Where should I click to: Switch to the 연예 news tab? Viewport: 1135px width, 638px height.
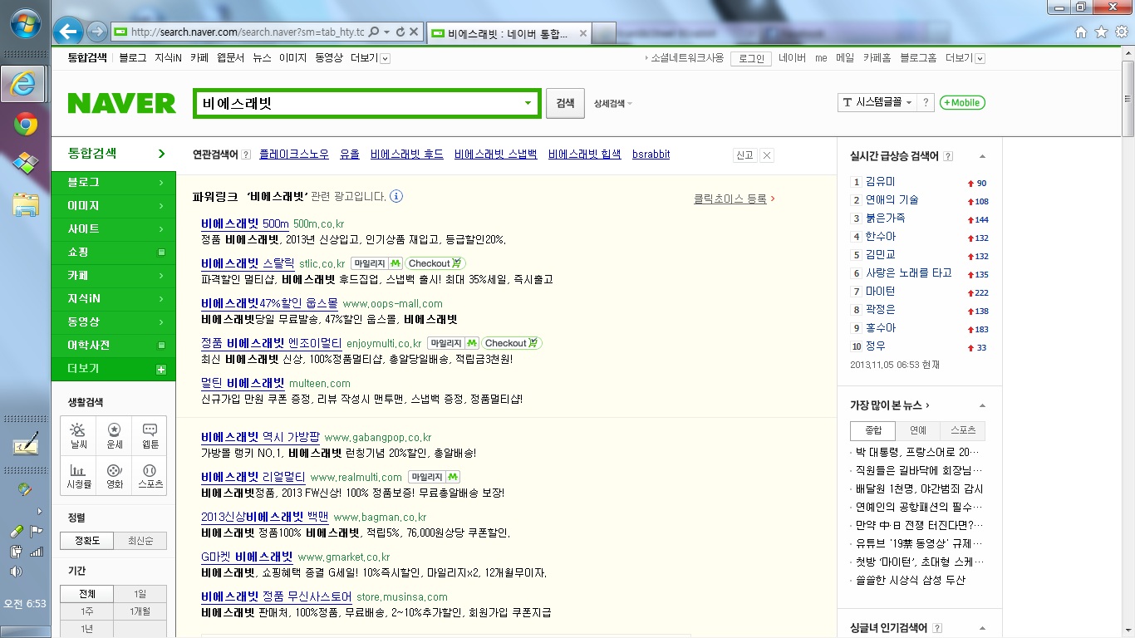pos(918,430)
